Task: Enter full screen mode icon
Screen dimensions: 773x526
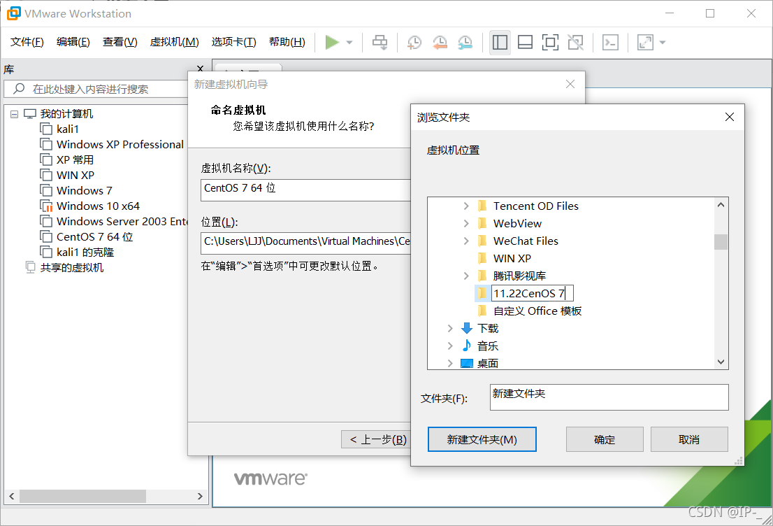Action: coord(550,43)
